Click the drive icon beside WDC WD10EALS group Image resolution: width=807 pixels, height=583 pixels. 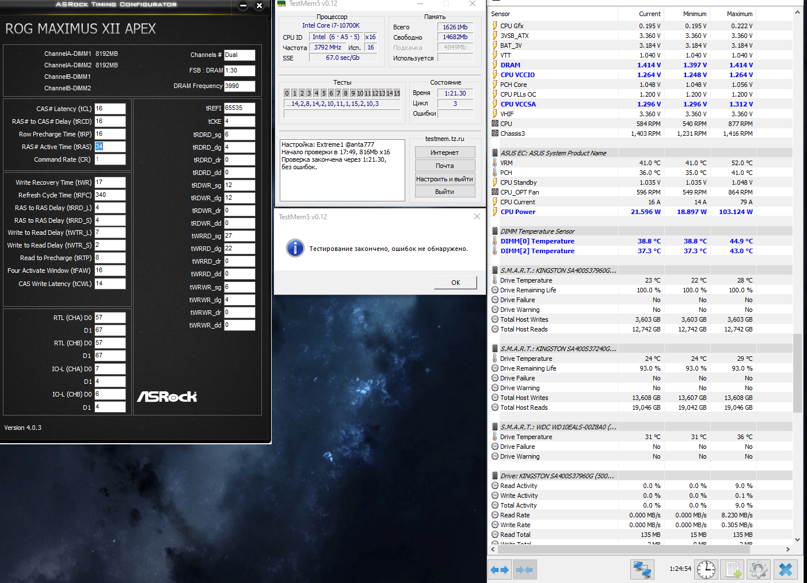tap(495, 427)
